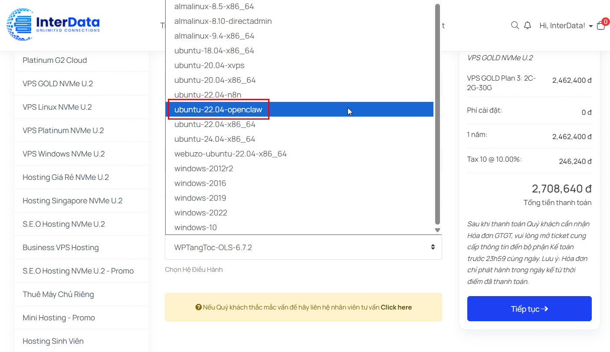610x352 pixels.
Task: Pick windows-2019 option
Action: pos(300,198)
